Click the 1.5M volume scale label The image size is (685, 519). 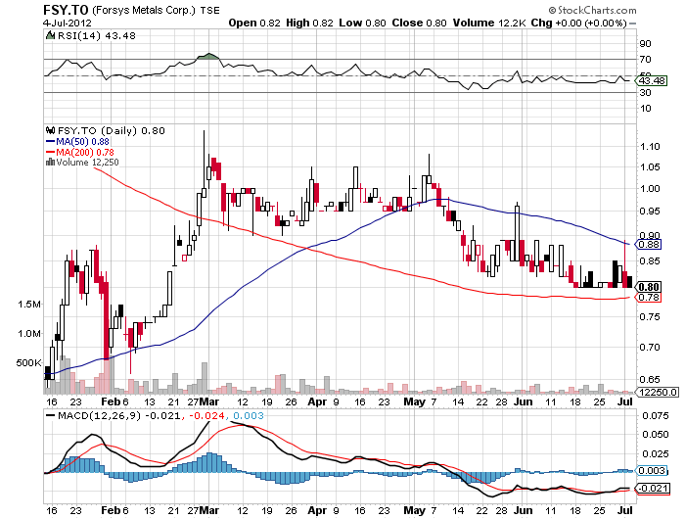click(29, 305)
